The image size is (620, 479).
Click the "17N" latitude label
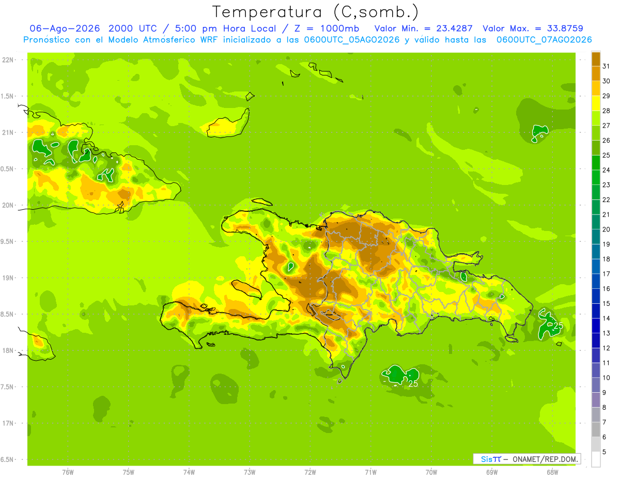click(x=7, y=423)
